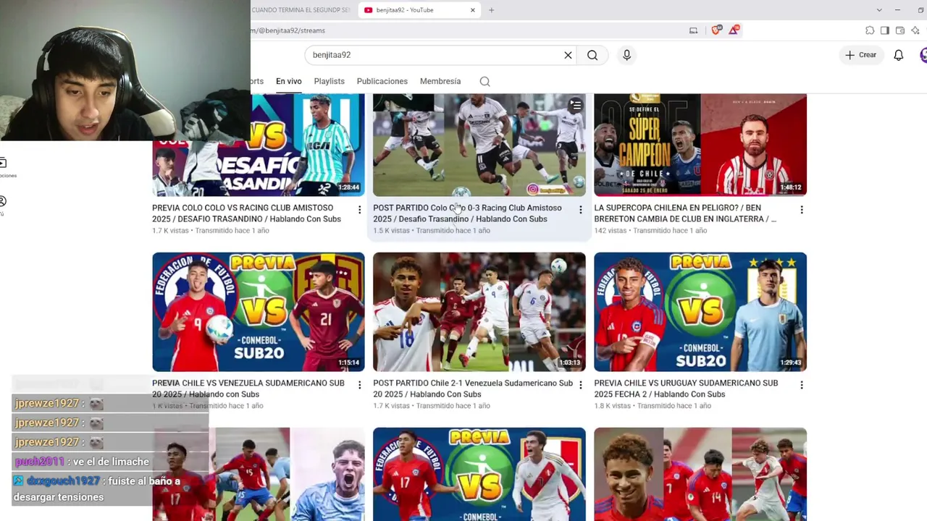
Task: Open title PREVIA COLO COLO VS RACING CLUB AMISTOSO
Action: tap(247, 213)
